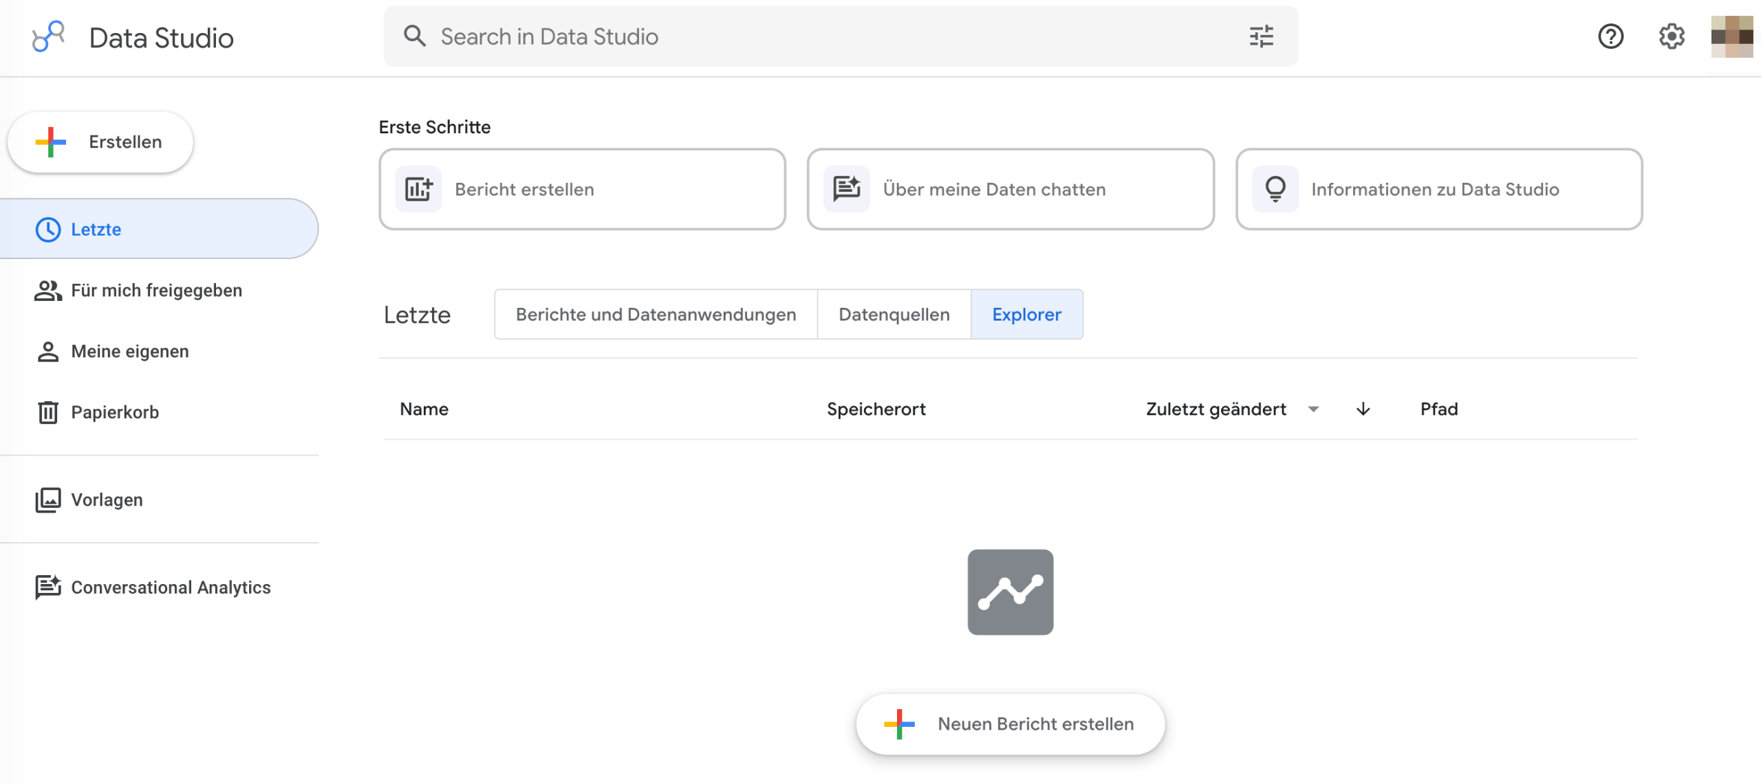This screenshot has width=1761, height=784.
Task: Open Conversational Analytics
Action: tap(159, 587)
